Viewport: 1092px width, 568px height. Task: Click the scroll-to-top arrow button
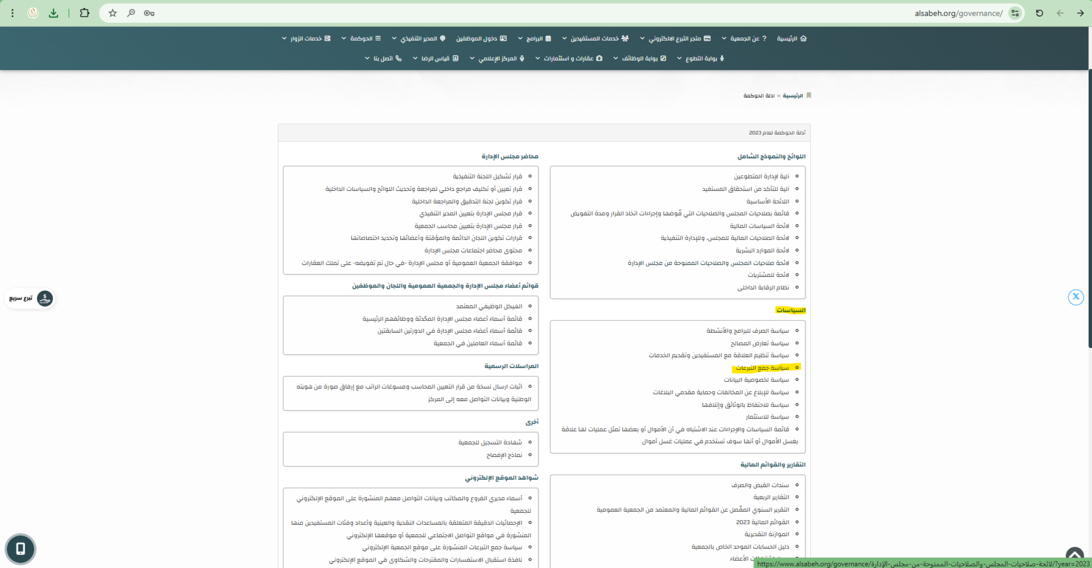click(x=1074, y=555)
